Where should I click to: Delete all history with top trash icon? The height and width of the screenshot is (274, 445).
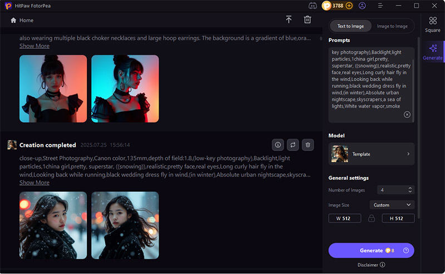[308, 19]
